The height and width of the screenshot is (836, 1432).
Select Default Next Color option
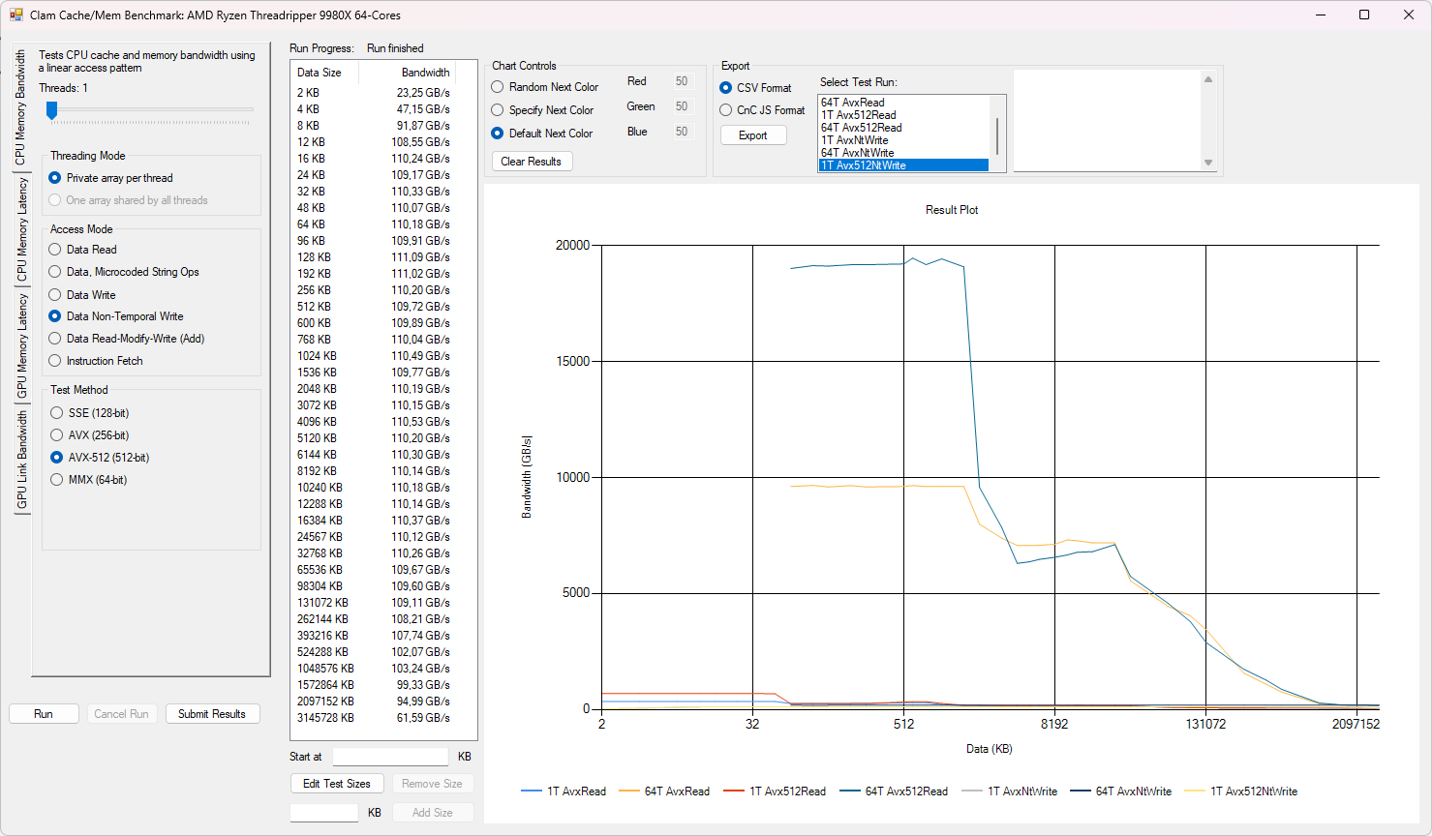click(542, 134)
